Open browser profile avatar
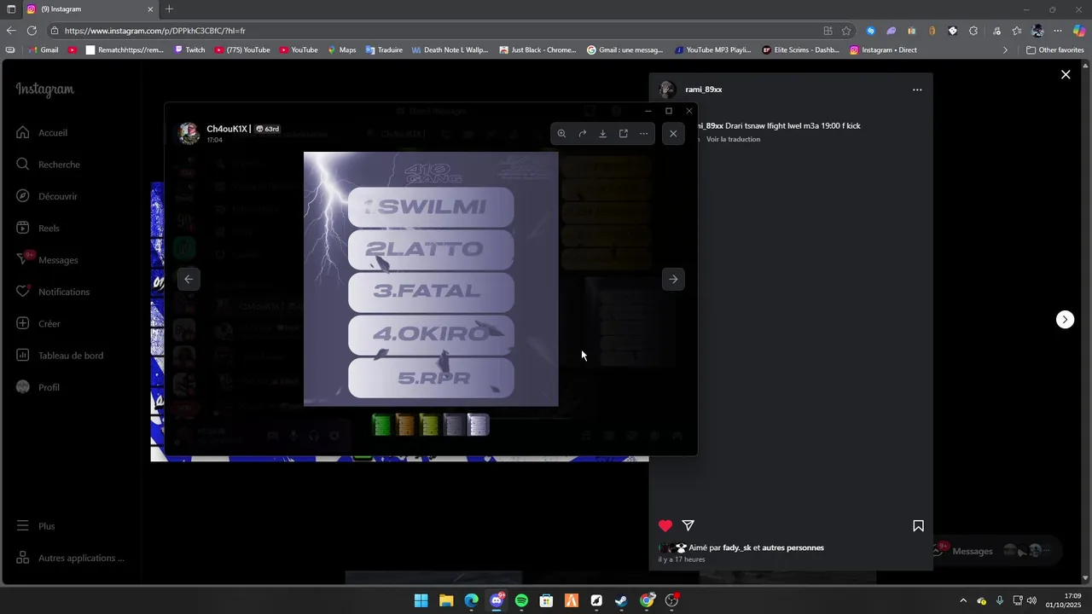The width and height of the screenshot is (1092, 614). point(1037,31)
